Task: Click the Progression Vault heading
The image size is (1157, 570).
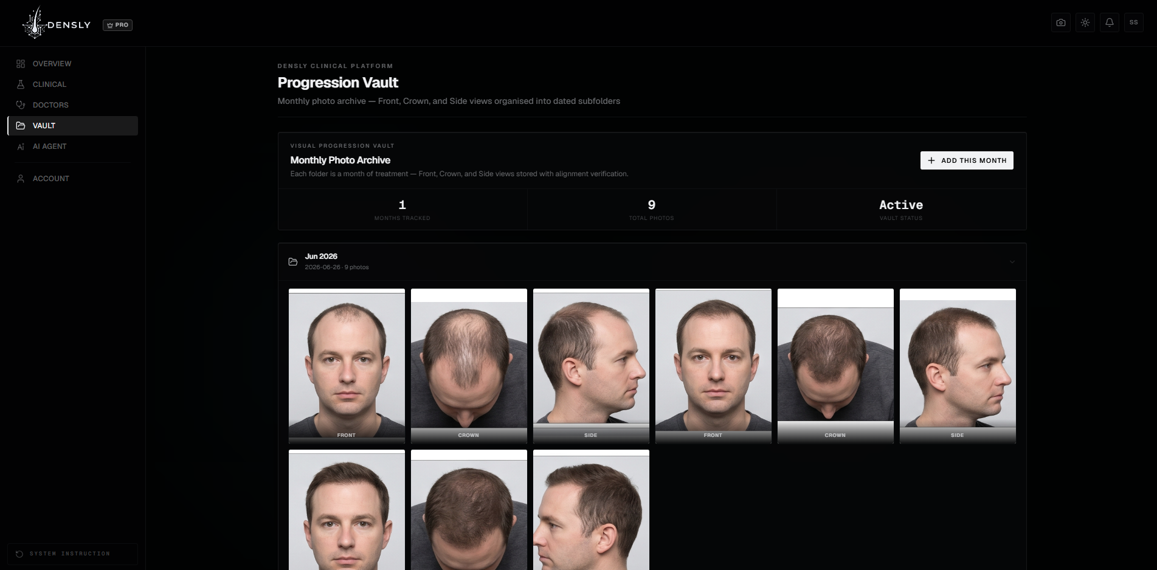Action: coord(338,83)
